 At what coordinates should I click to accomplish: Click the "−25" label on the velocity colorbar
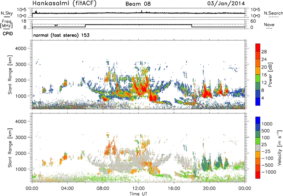(x=266, y=151)
